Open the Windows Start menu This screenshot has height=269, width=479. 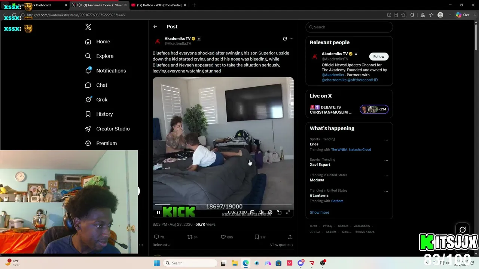point(157,263)
